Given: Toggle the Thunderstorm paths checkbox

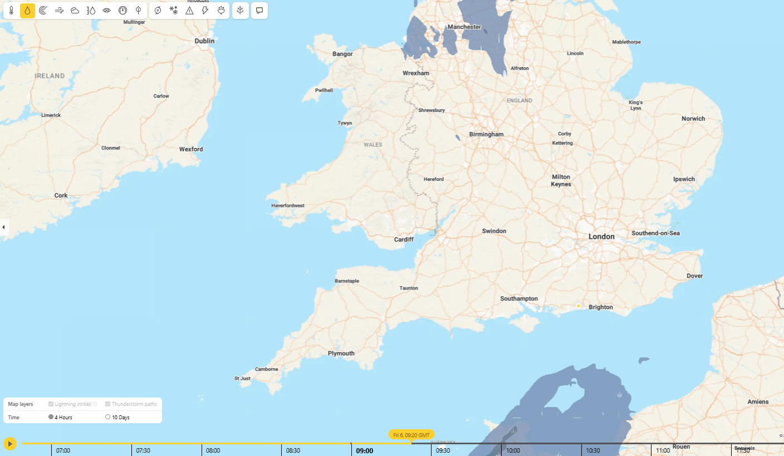Looking at the screenshot, I should 108,404.
